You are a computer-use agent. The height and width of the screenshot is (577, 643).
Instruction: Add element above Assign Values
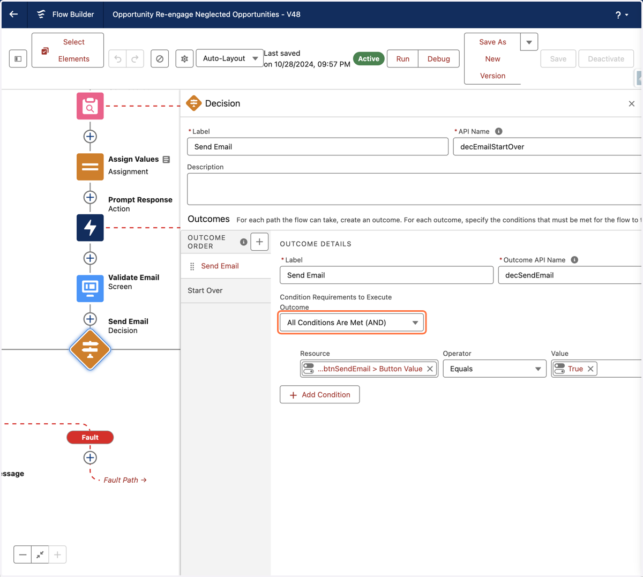click(x=90, y=137)
